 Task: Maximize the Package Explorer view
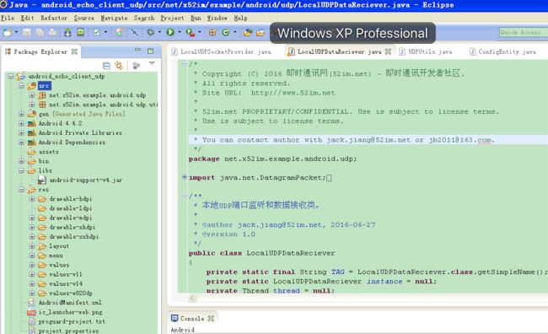(x=151, y=51)
